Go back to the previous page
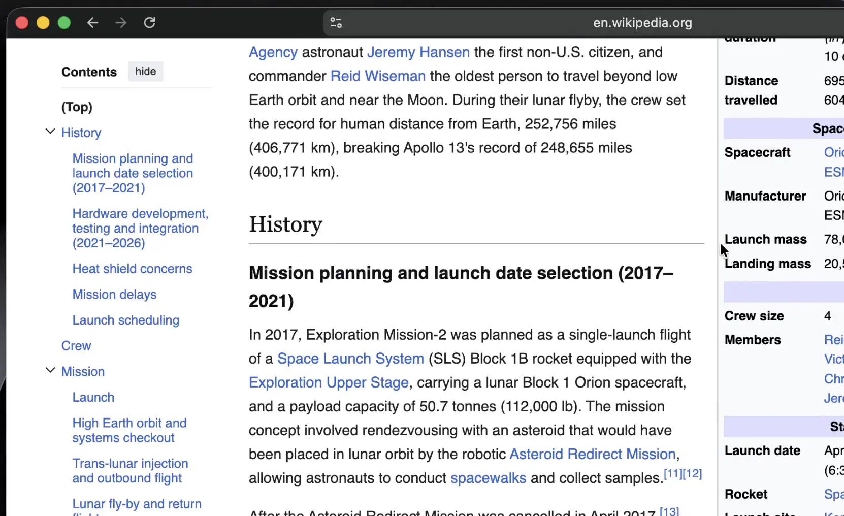844x516 pixels. 92,22
